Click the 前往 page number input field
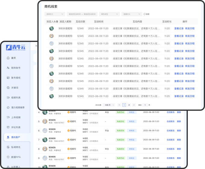 [x=145, y=105]
